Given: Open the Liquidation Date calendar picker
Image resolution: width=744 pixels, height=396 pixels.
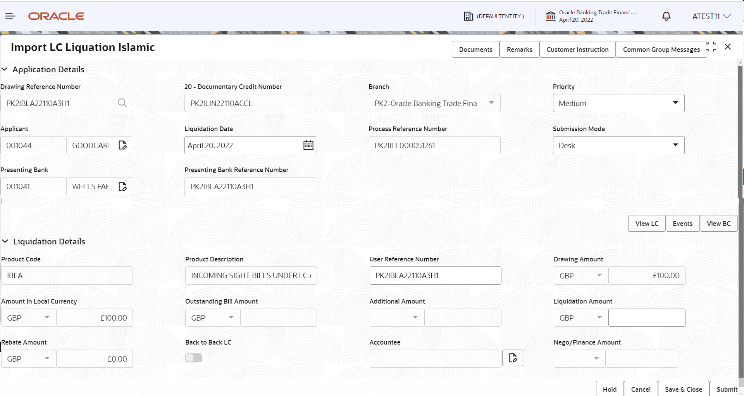Looking at the screenshot, I should (x=308, y=145).
